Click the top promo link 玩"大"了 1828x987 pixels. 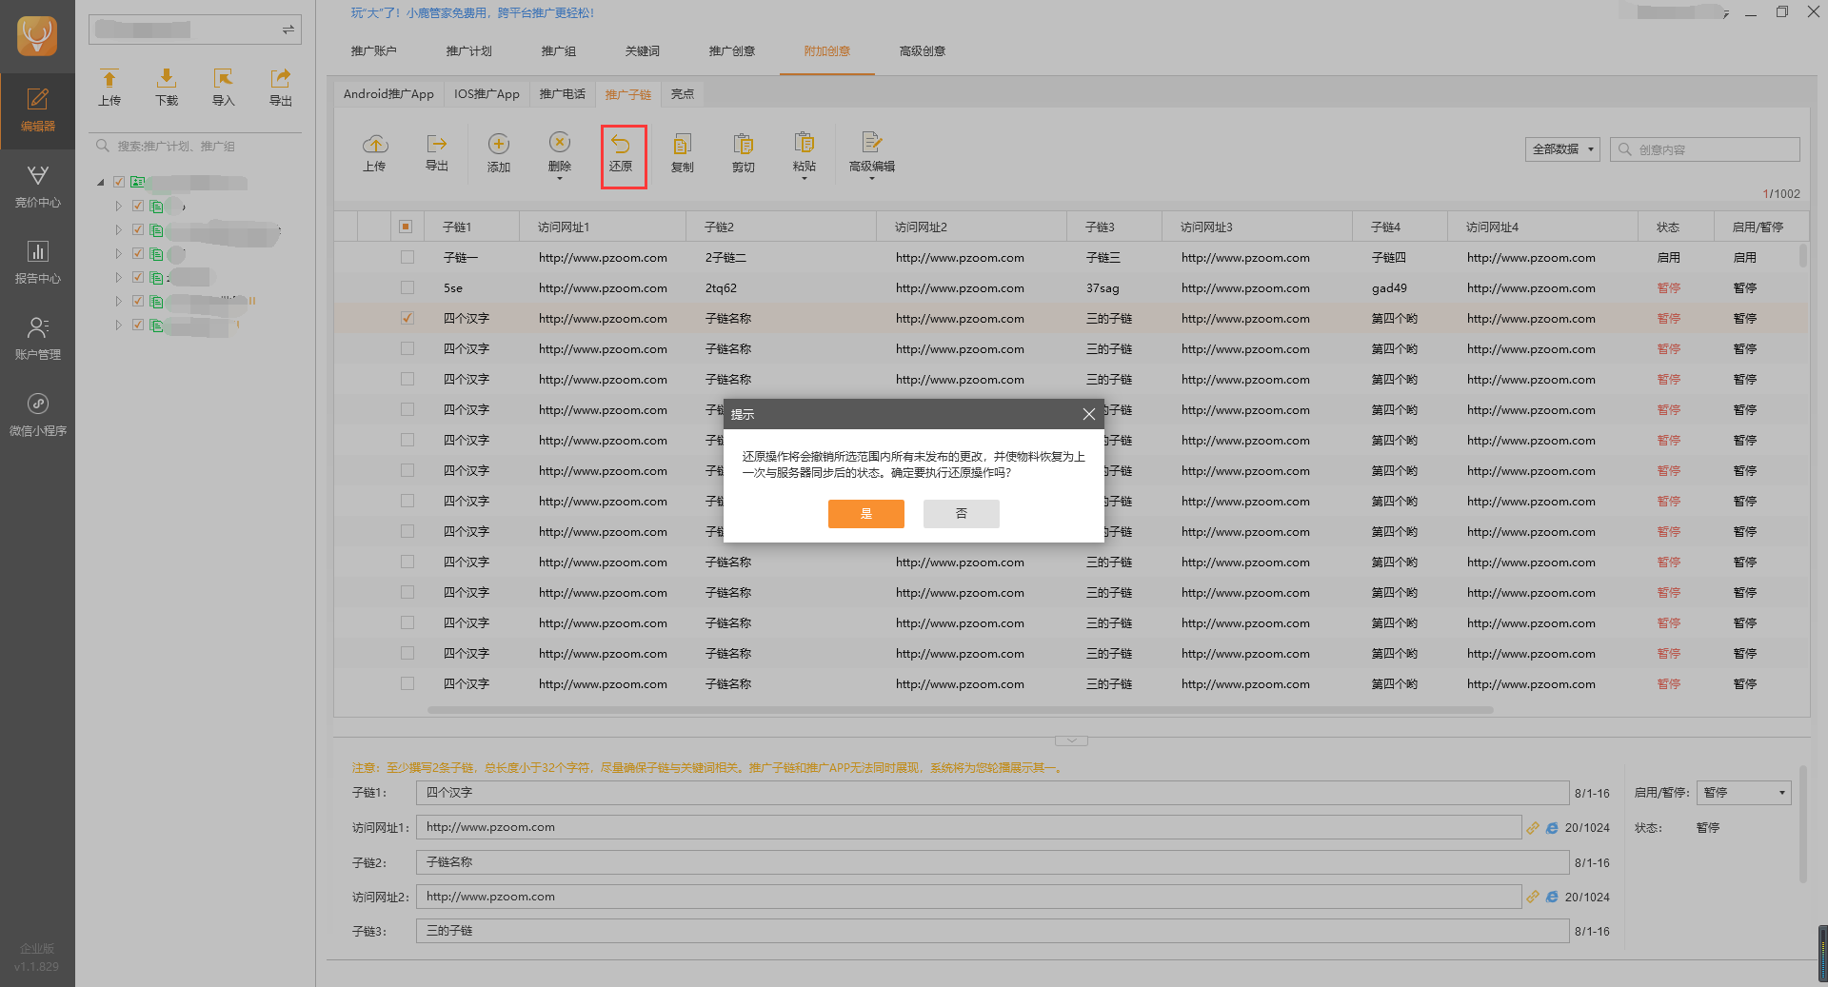(472, 13)
